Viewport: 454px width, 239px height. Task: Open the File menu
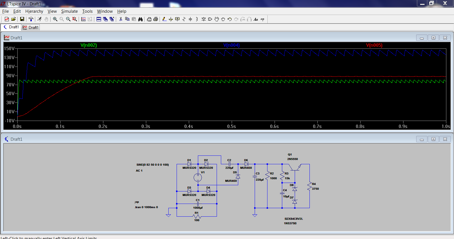pyautogui.click(x=5, y=11)
